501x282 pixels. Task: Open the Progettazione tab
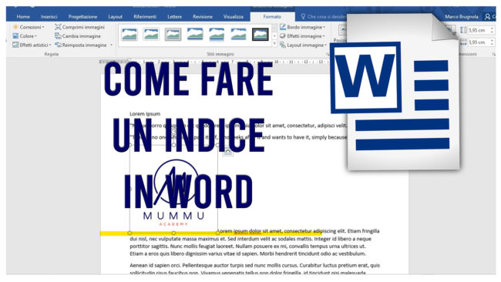tap(82, 17)
